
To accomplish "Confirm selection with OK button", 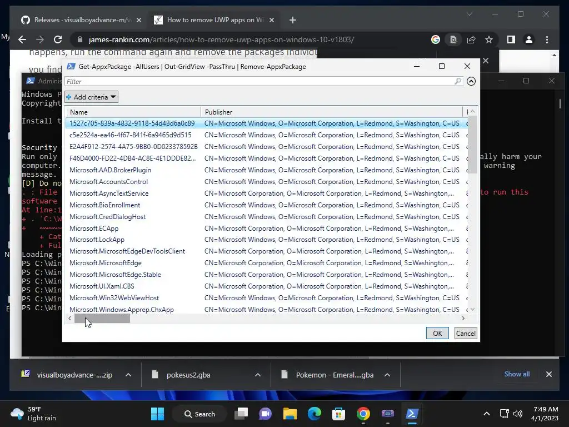I will coord(437,334).
